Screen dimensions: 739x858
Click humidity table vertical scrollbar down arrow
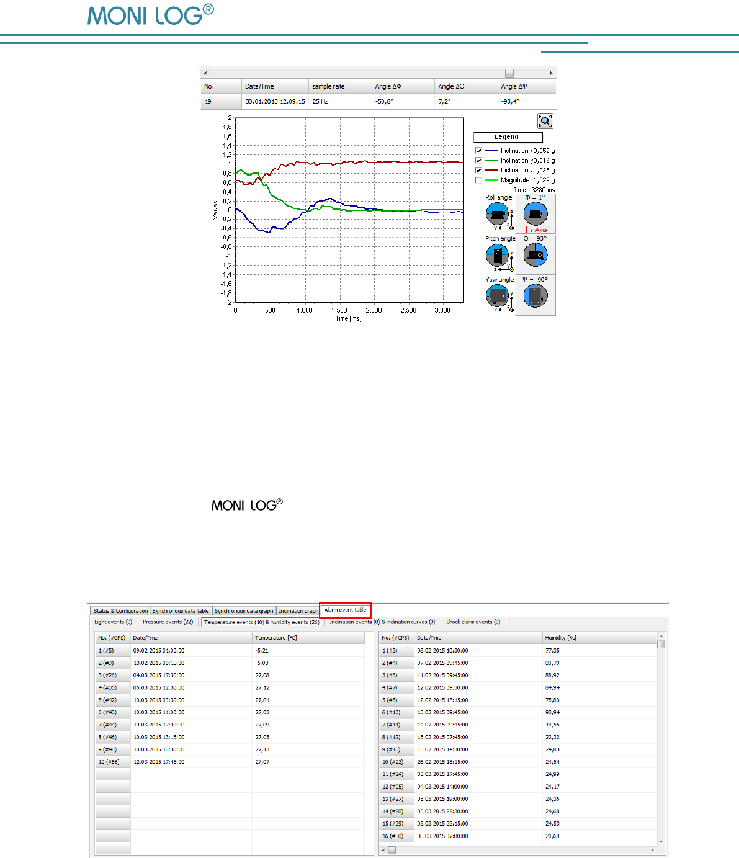pos(661,841)
